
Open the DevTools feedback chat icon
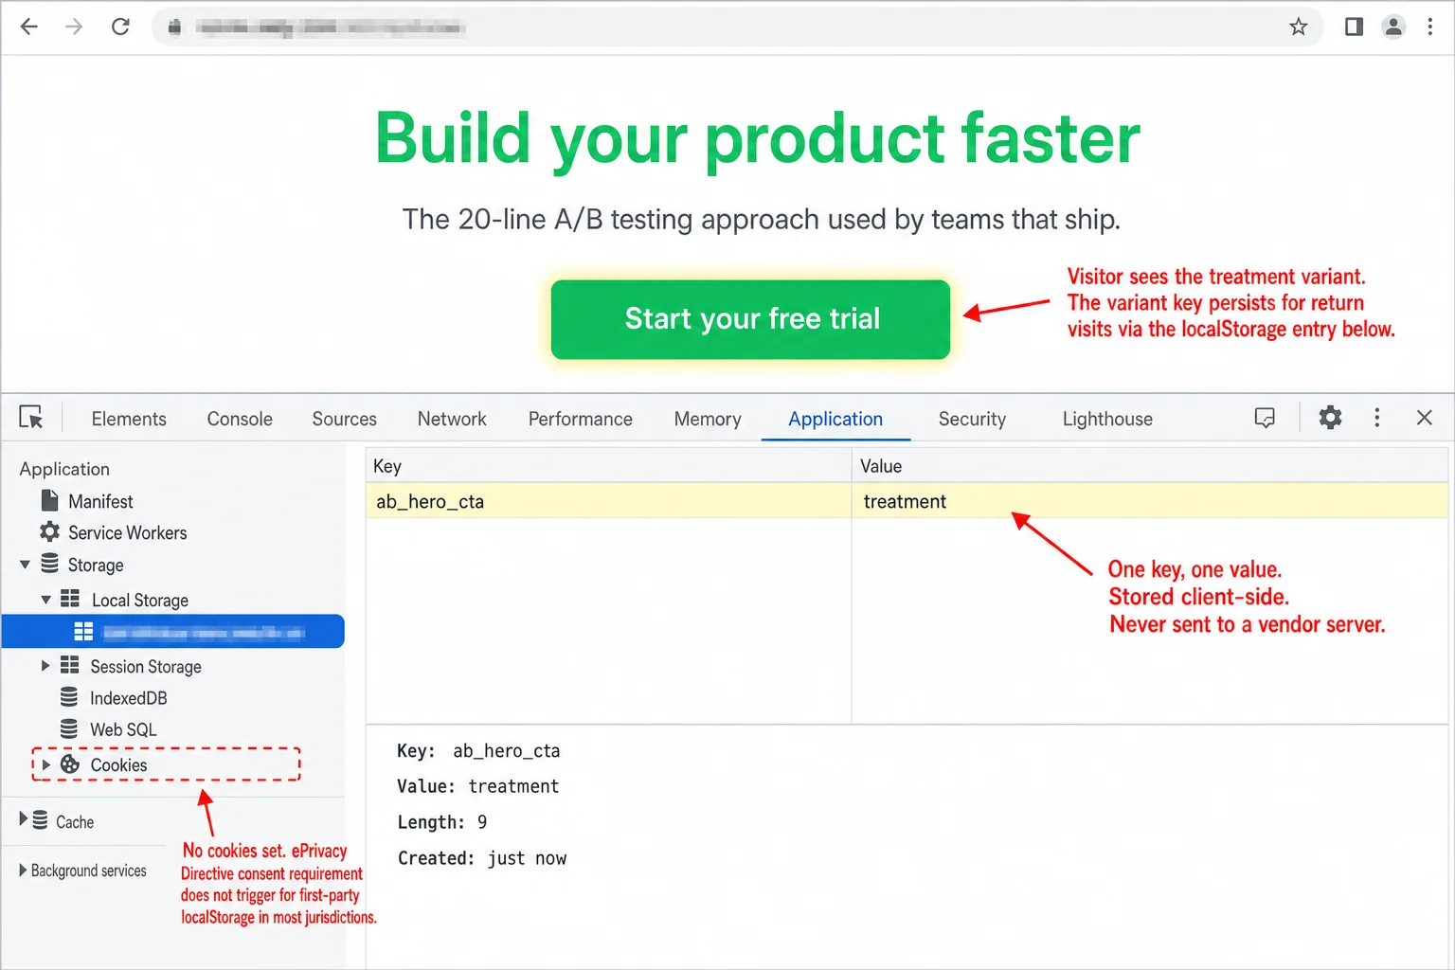click(x=1265, y=418)
